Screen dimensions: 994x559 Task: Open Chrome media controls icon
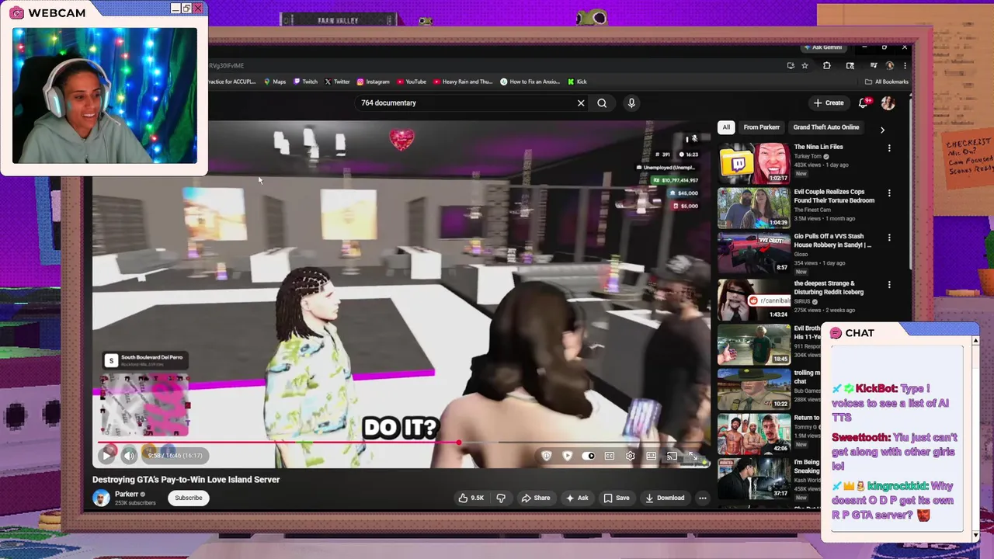[x=873, y=66]
